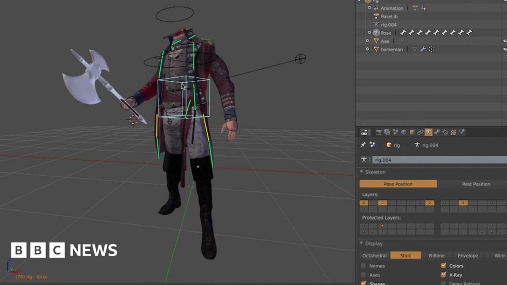Toggle third armature layer button in first block

382,203
